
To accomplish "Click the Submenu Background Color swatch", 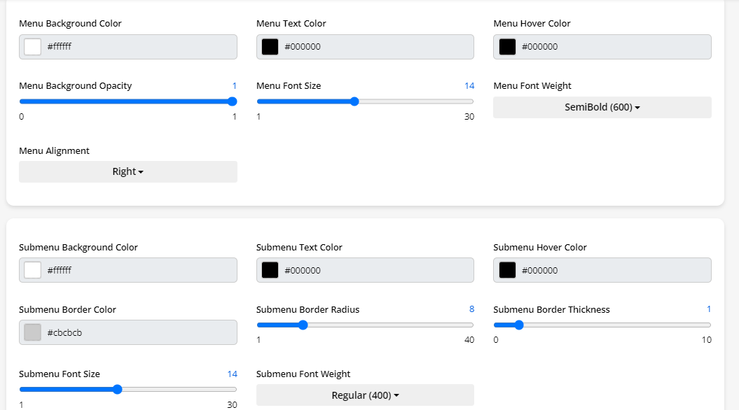I will [32, 270].
